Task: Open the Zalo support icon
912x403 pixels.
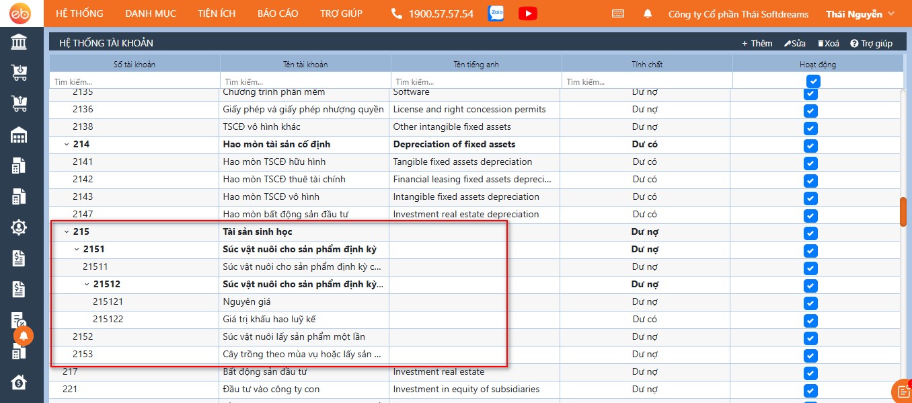Action: pos(496,13)
